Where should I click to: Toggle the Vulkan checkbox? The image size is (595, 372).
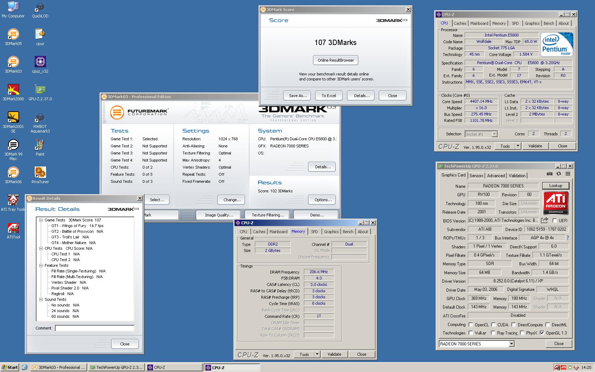(471, 333)
